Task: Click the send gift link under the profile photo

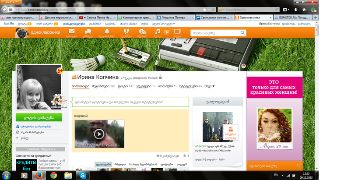Action: pos(35,127)
